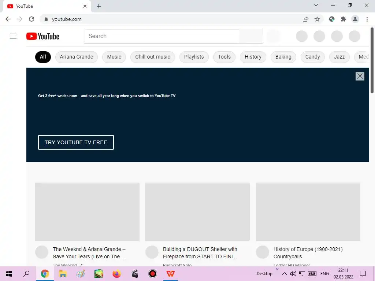Viewport: 375px width, 281px height.
Task: Click the ENG language indicator
Action: tap(324, 274)
